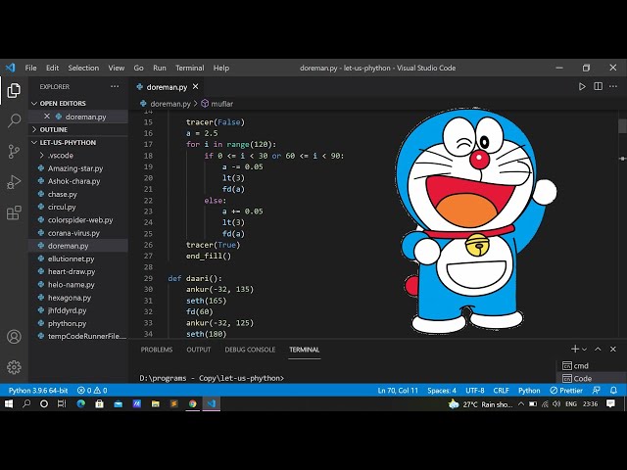Collapse the Open Editors section
The height and width of the screenshot is (470, 627).
click(34, 104)
